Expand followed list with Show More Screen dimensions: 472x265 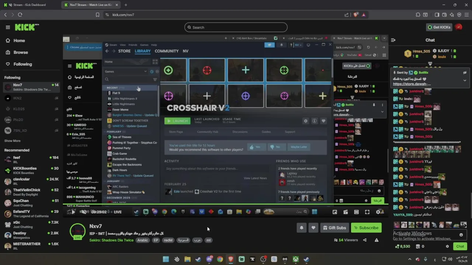(x=13, y=141)
